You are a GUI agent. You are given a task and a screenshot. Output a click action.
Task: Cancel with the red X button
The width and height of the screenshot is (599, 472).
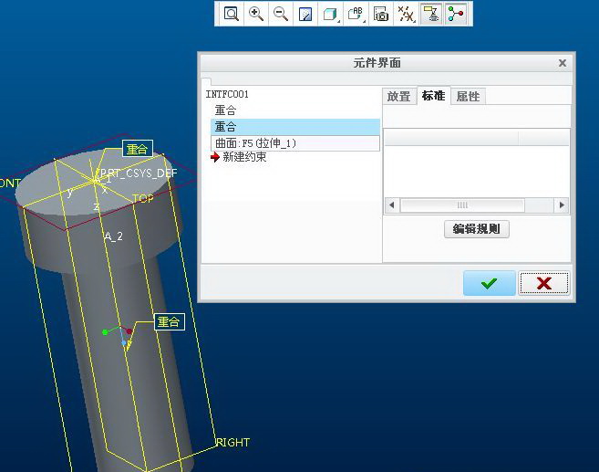coord(544,283)
